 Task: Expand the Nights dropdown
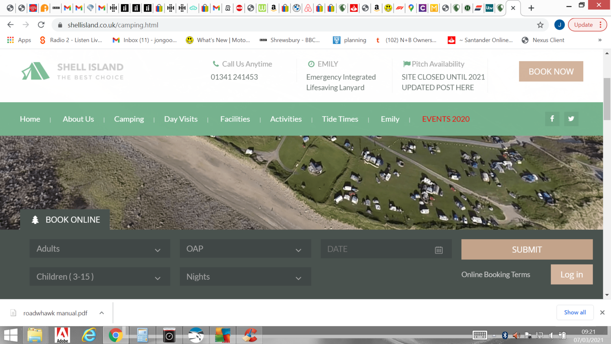click(x=245, y=277)
